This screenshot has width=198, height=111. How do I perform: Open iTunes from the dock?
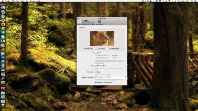tap(3, 62)
